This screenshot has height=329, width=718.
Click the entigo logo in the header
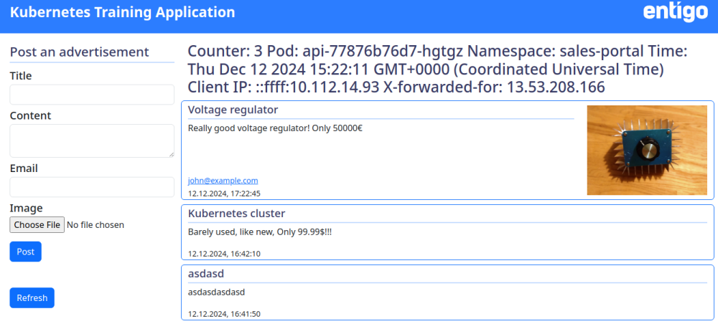point(676,12)
